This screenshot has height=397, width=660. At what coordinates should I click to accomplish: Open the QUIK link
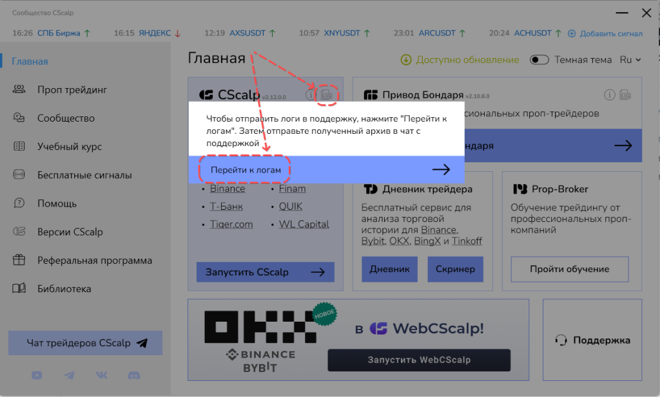291,207
